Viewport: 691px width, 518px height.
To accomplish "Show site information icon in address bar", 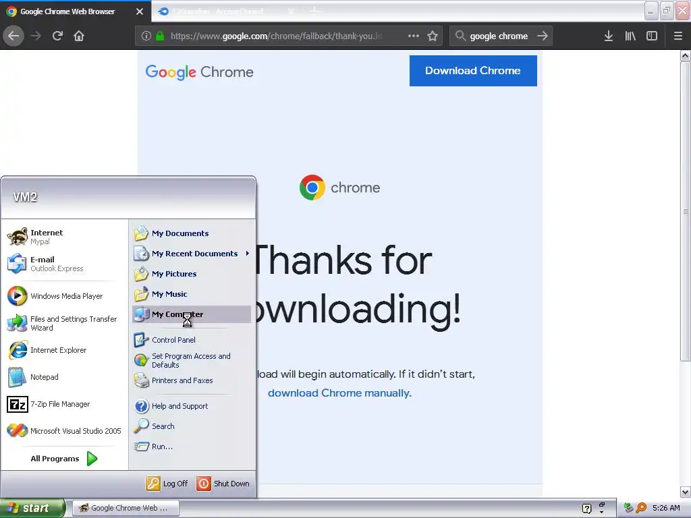I will coord(146,36).
